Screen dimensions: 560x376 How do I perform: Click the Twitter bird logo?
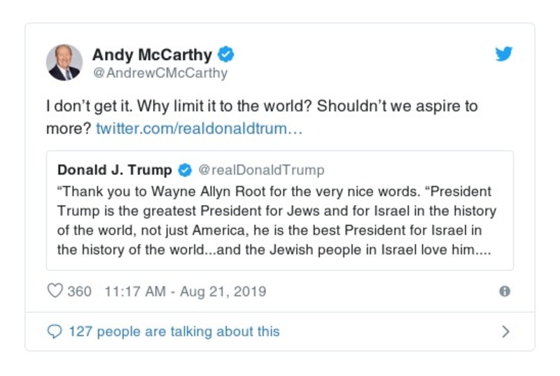tap(504, 55)
